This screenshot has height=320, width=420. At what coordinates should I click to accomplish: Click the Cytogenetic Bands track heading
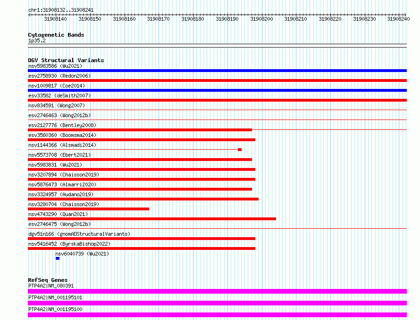pyautogui.click(x=56, y=35)
